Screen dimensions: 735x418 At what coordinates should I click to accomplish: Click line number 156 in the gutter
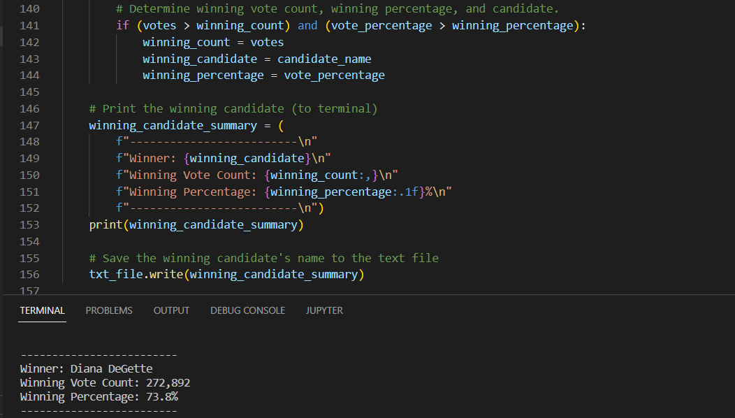point(29,274)
